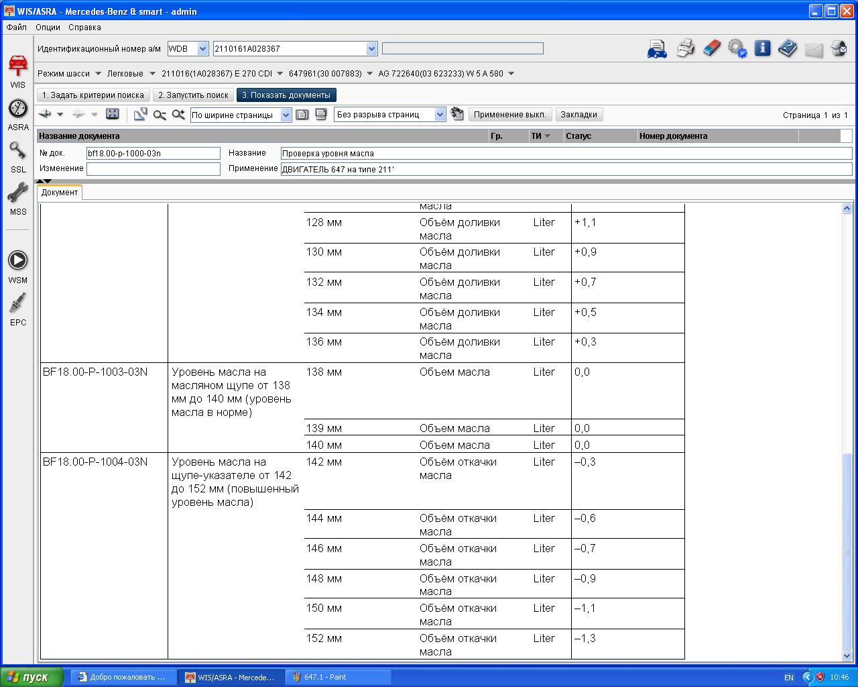Go to step '1. Задать критерии поиска'
Screen dimensions: 858x687
(93, 95)
